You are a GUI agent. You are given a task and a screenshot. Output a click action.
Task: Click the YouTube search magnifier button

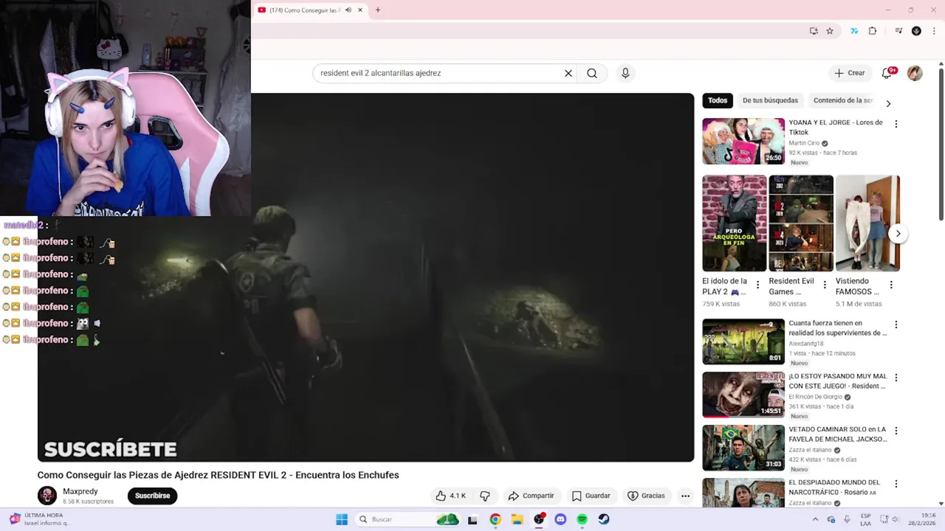tap(592, 73)
